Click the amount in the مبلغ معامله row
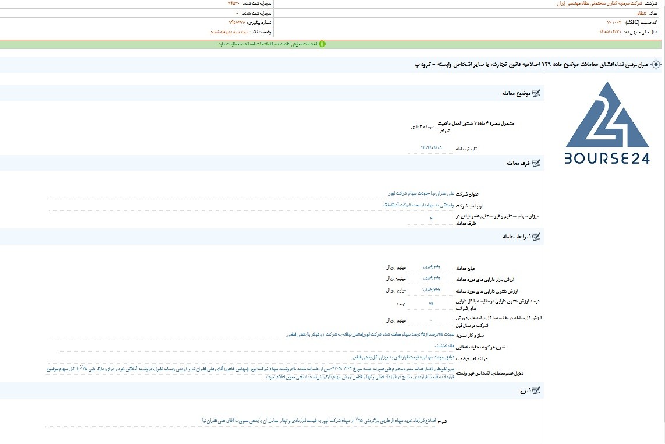The image size is (665, 444). [x=431, y=267]
